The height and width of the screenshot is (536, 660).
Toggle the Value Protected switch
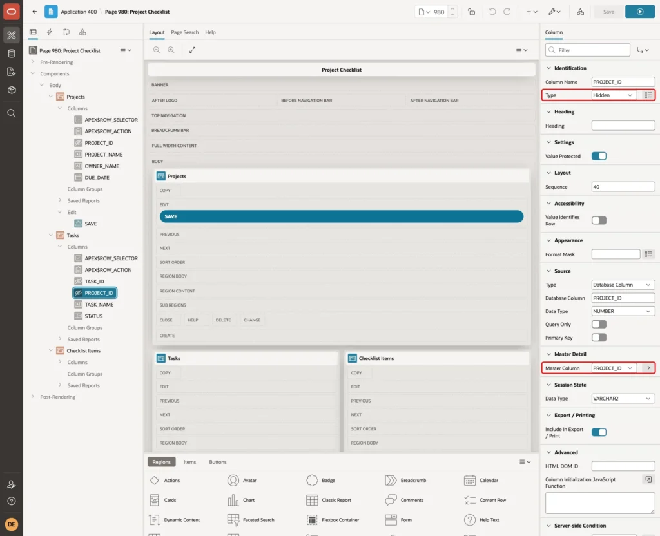point(599,156)
